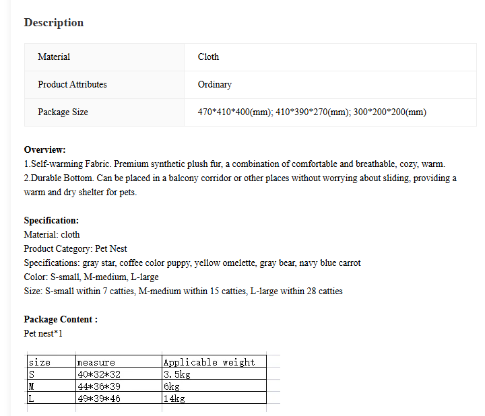Select the Material label cell

(x=104, y=57)
